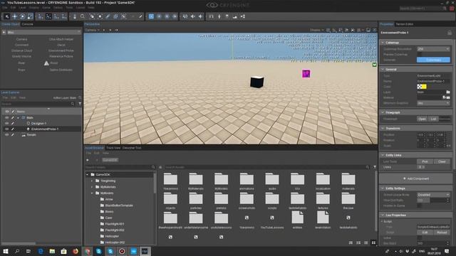Click the yellow Color swatch in General

point(425,87)
